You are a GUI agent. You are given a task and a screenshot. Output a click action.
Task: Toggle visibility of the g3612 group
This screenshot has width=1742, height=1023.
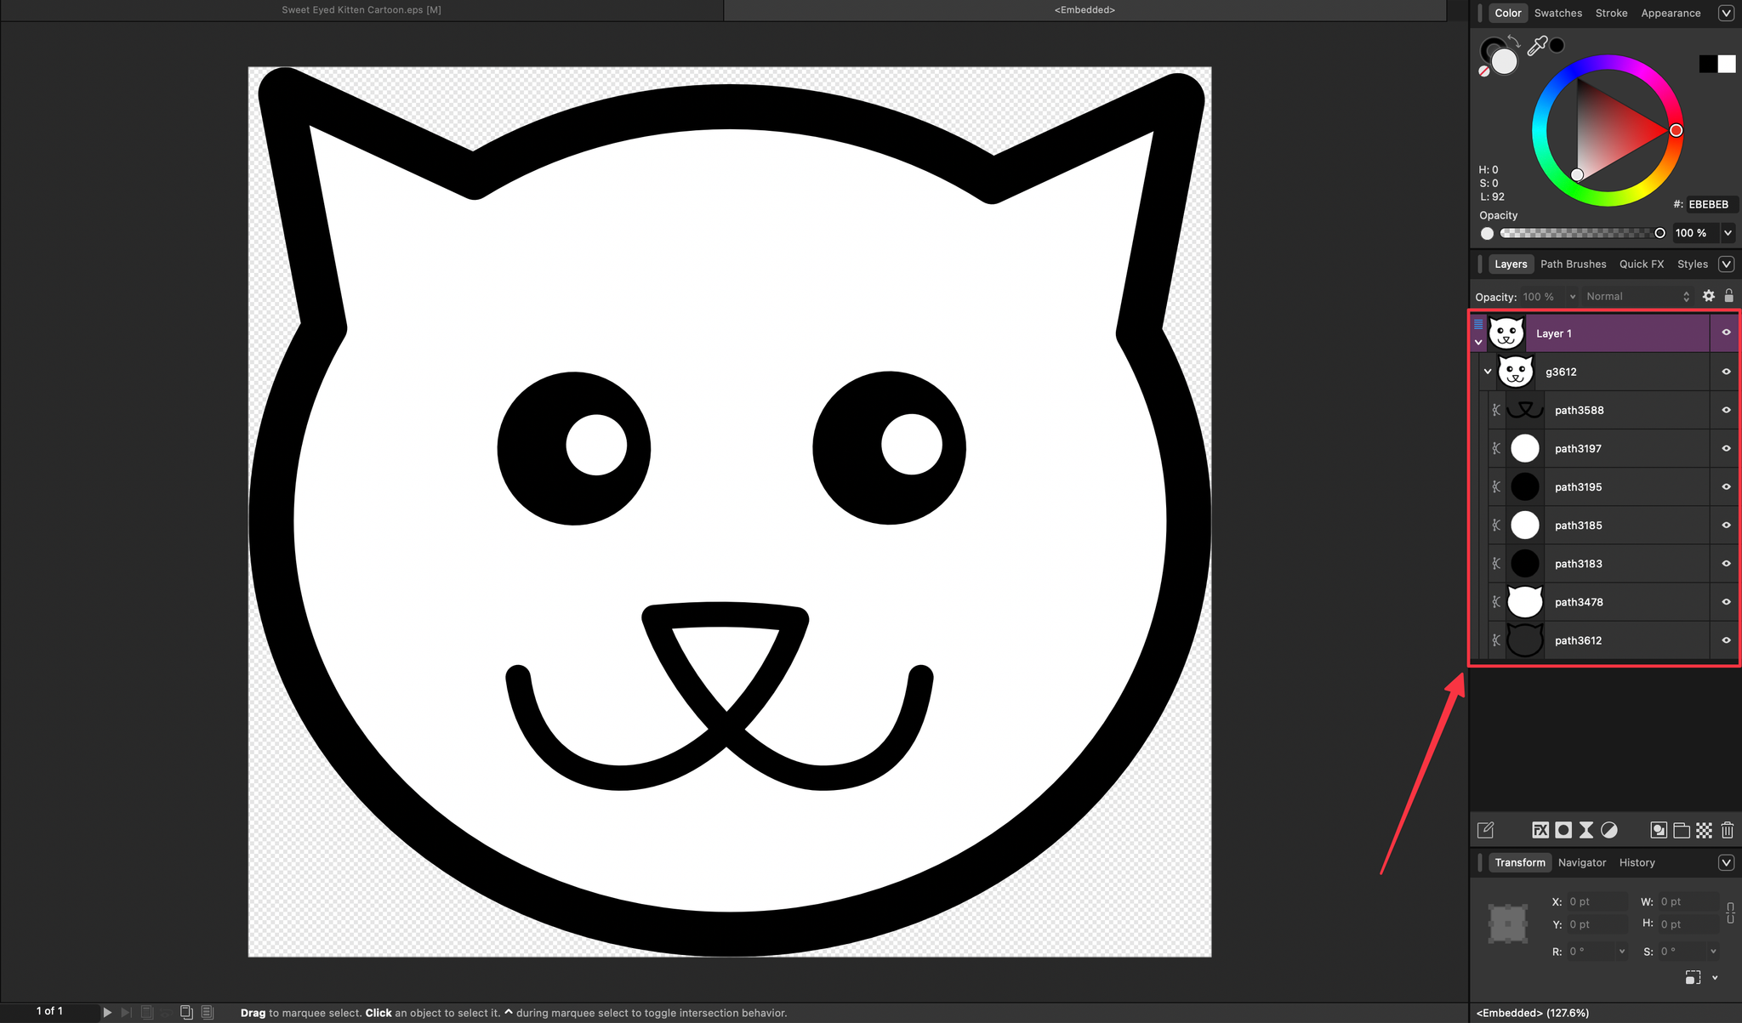[1726, 372]
